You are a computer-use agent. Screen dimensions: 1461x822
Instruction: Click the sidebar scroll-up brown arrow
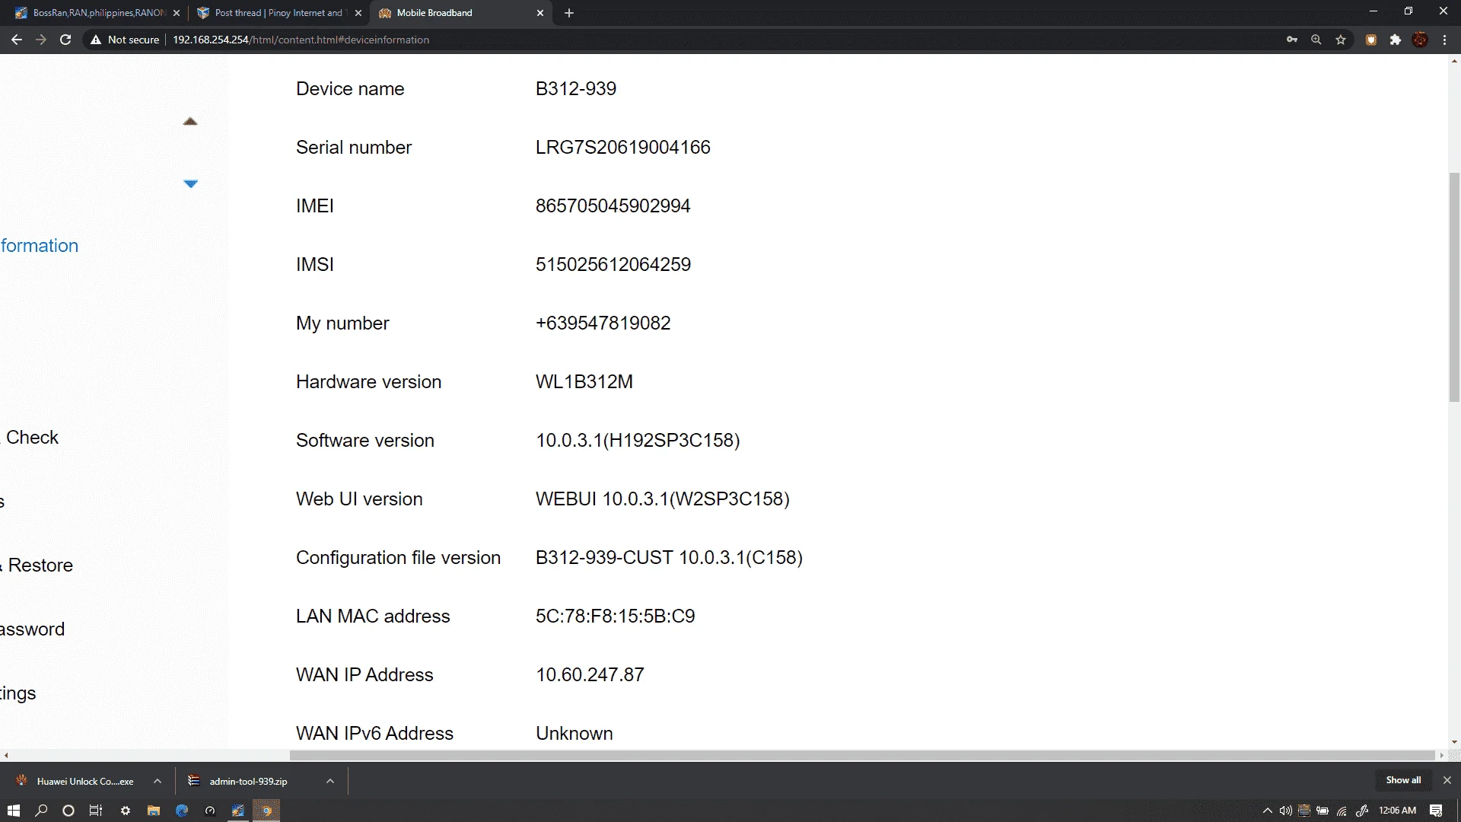pyautogui.click(x=190, y=121)
